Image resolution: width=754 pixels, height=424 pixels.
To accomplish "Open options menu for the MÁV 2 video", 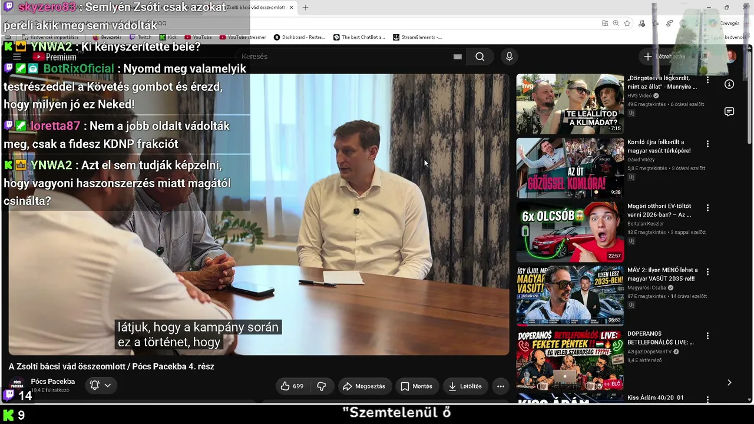I will coord(707,272).
